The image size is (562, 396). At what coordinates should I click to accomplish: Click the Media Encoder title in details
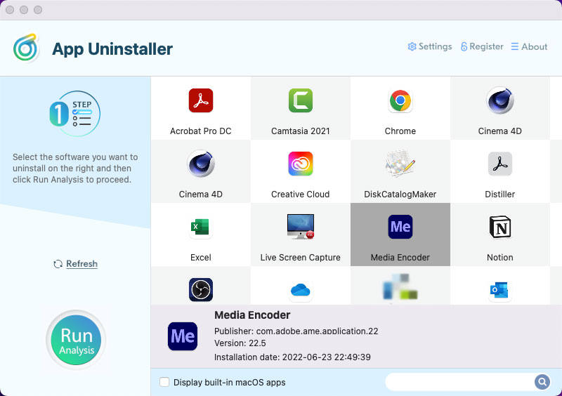click(252, 315)
